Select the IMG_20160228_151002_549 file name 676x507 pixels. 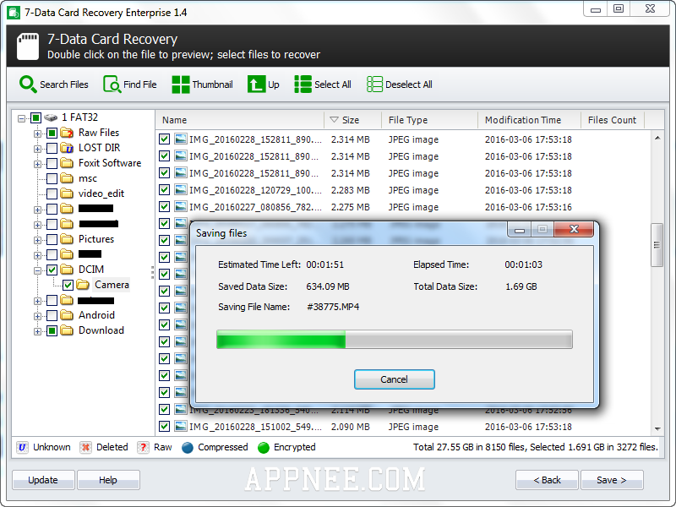pyautogui.click(x=256, y=427)
